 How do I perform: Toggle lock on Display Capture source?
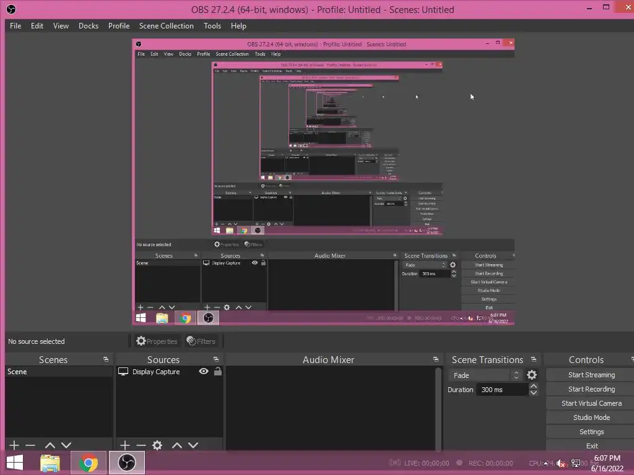(218, 371)
